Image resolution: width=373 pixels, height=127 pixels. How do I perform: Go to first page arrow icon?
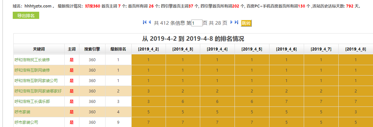pyautogui.click(x=144, y=22)
